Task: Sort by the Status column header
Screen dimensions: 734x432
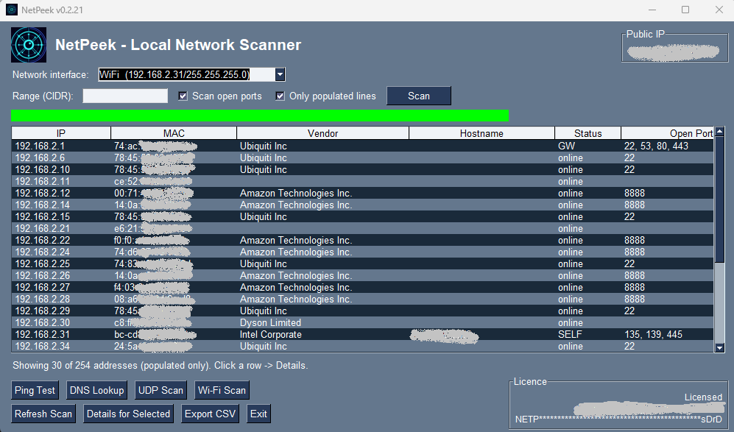Action: [587, 133]
